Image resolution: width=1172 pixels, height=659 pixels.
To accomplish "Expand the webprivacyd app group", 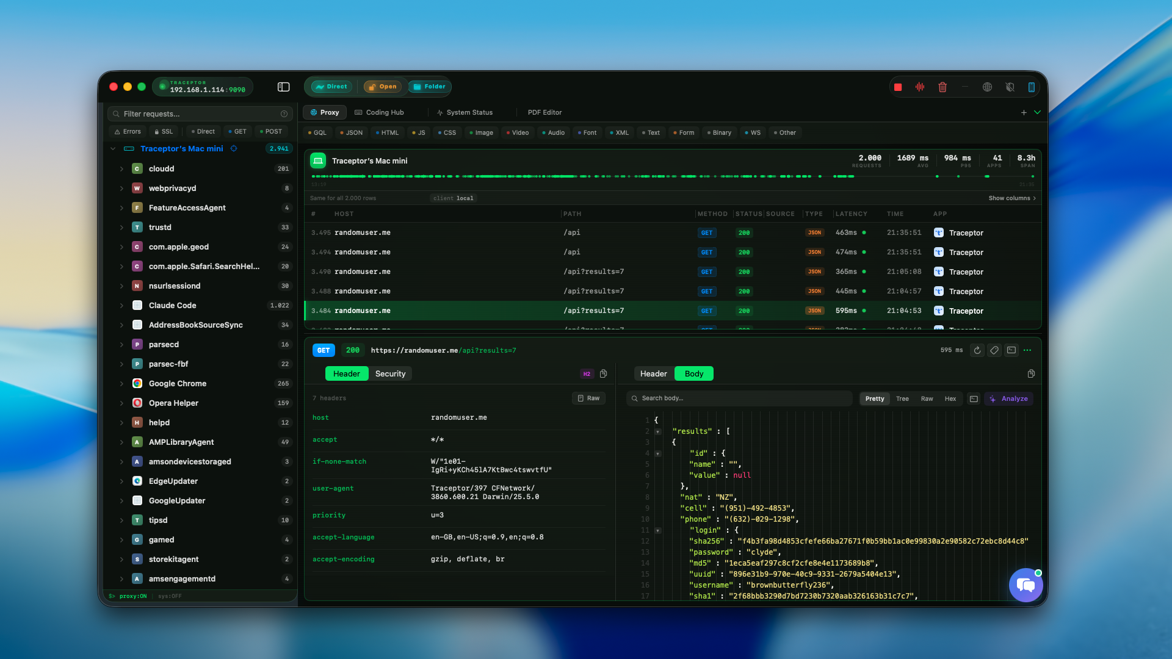I will 121,189.
